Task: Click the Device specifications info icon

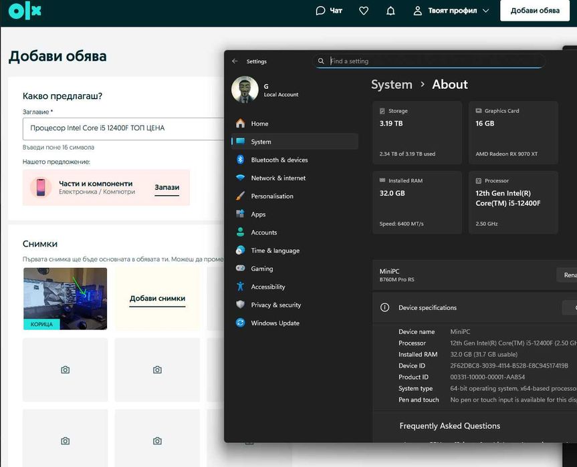Action: tap(384, 307)
